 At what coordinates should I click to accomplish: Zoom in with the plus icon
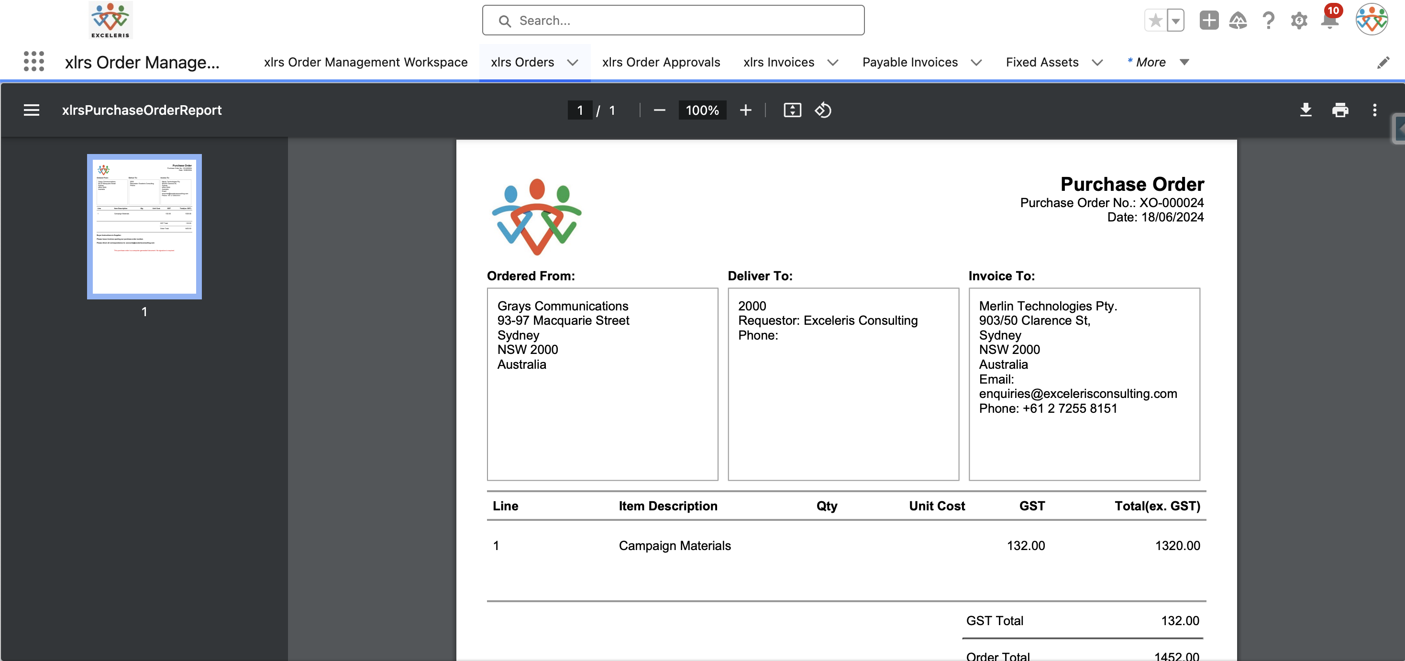tap(745, 110)
